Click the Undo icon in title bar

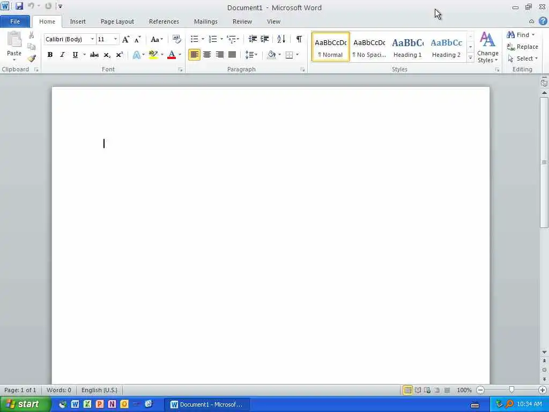(31, 6)
